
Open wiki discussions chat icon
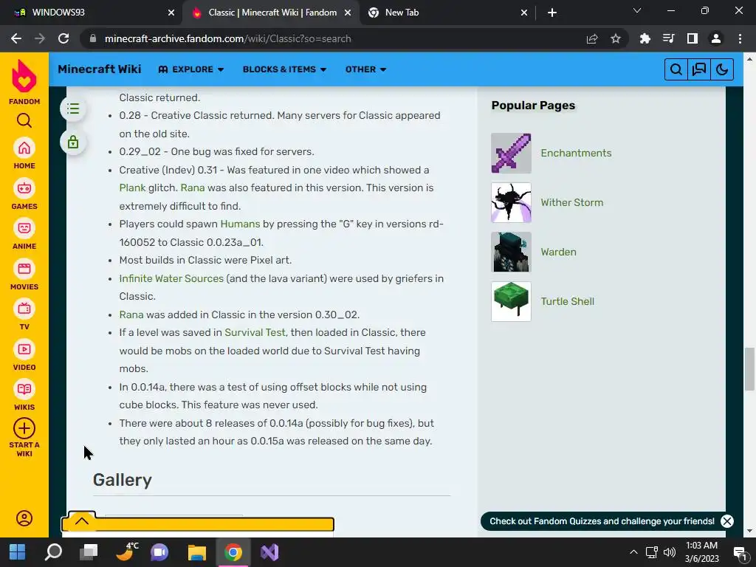699,69
